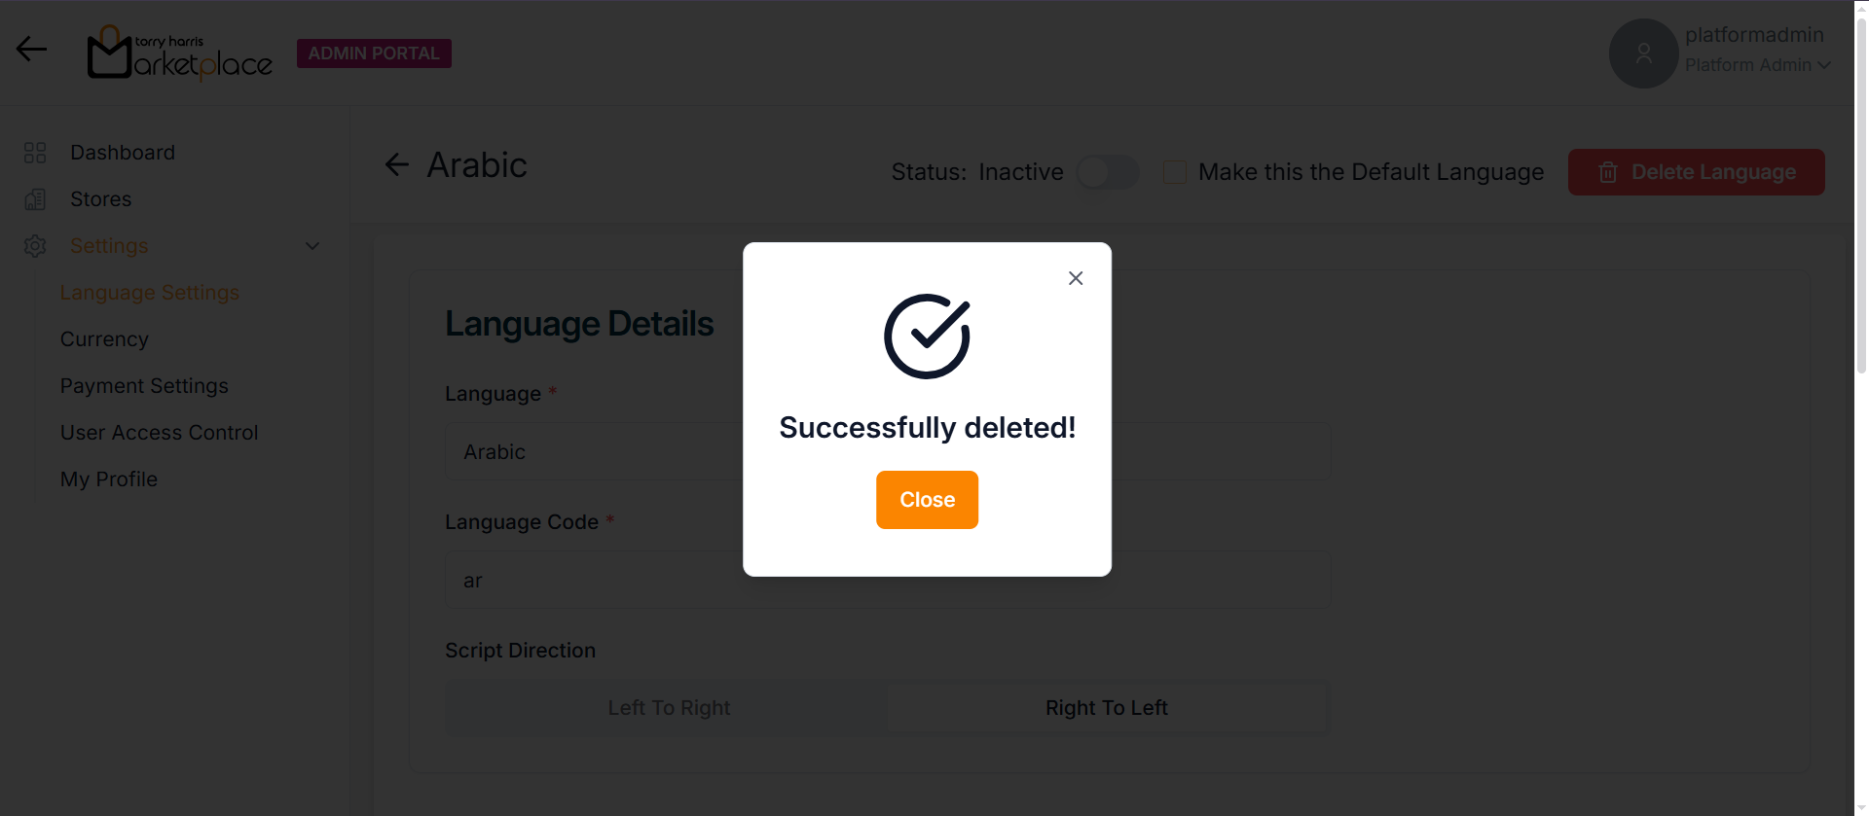Select Left To Right script direction
This screenshot has width=1869, height=816.
pyautogui.click(x=669, y=708)
